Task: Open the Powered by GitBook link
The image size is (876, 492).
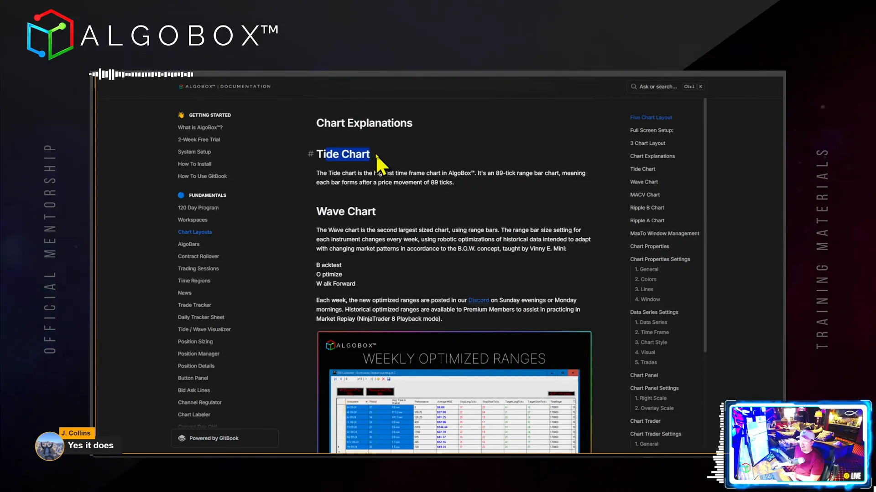Action: point(225,438)
